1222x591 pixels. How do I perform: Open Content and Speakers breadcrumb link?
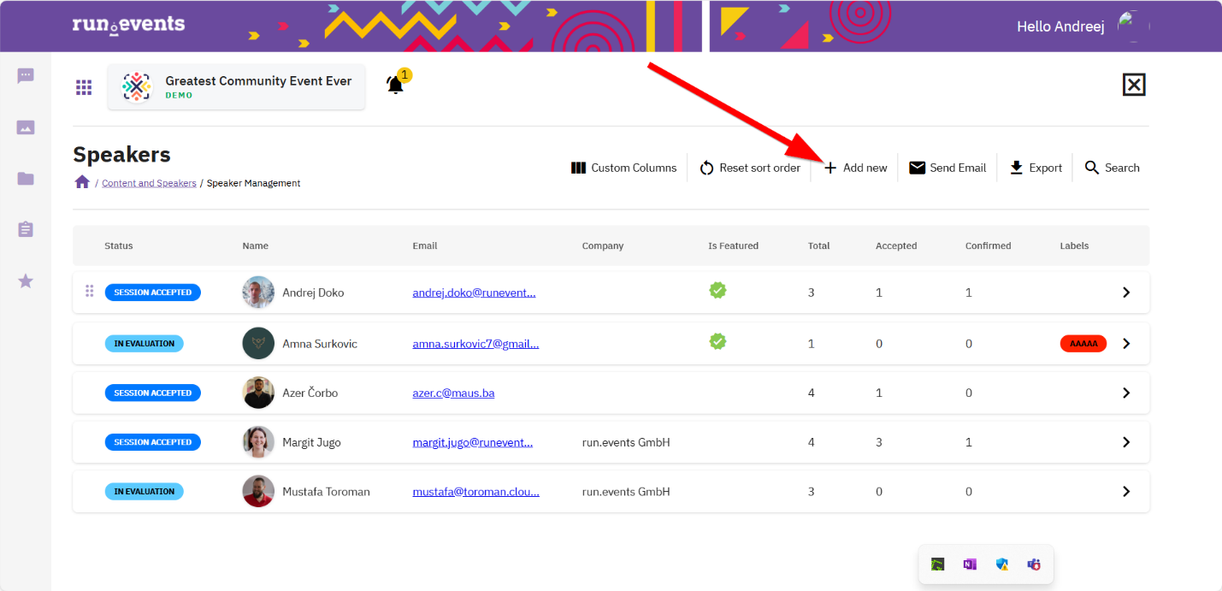149,183
